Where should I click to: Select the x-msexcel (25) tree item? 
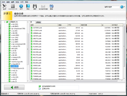pyautogui.click(x=16, y=57)
